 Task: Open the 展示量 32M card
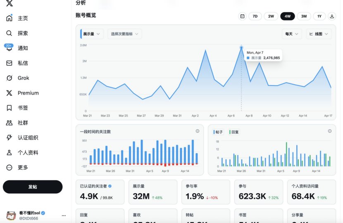(152, 192)
